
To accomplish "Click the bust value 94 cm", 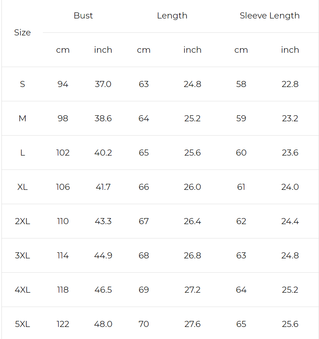I will pos(63,84).
